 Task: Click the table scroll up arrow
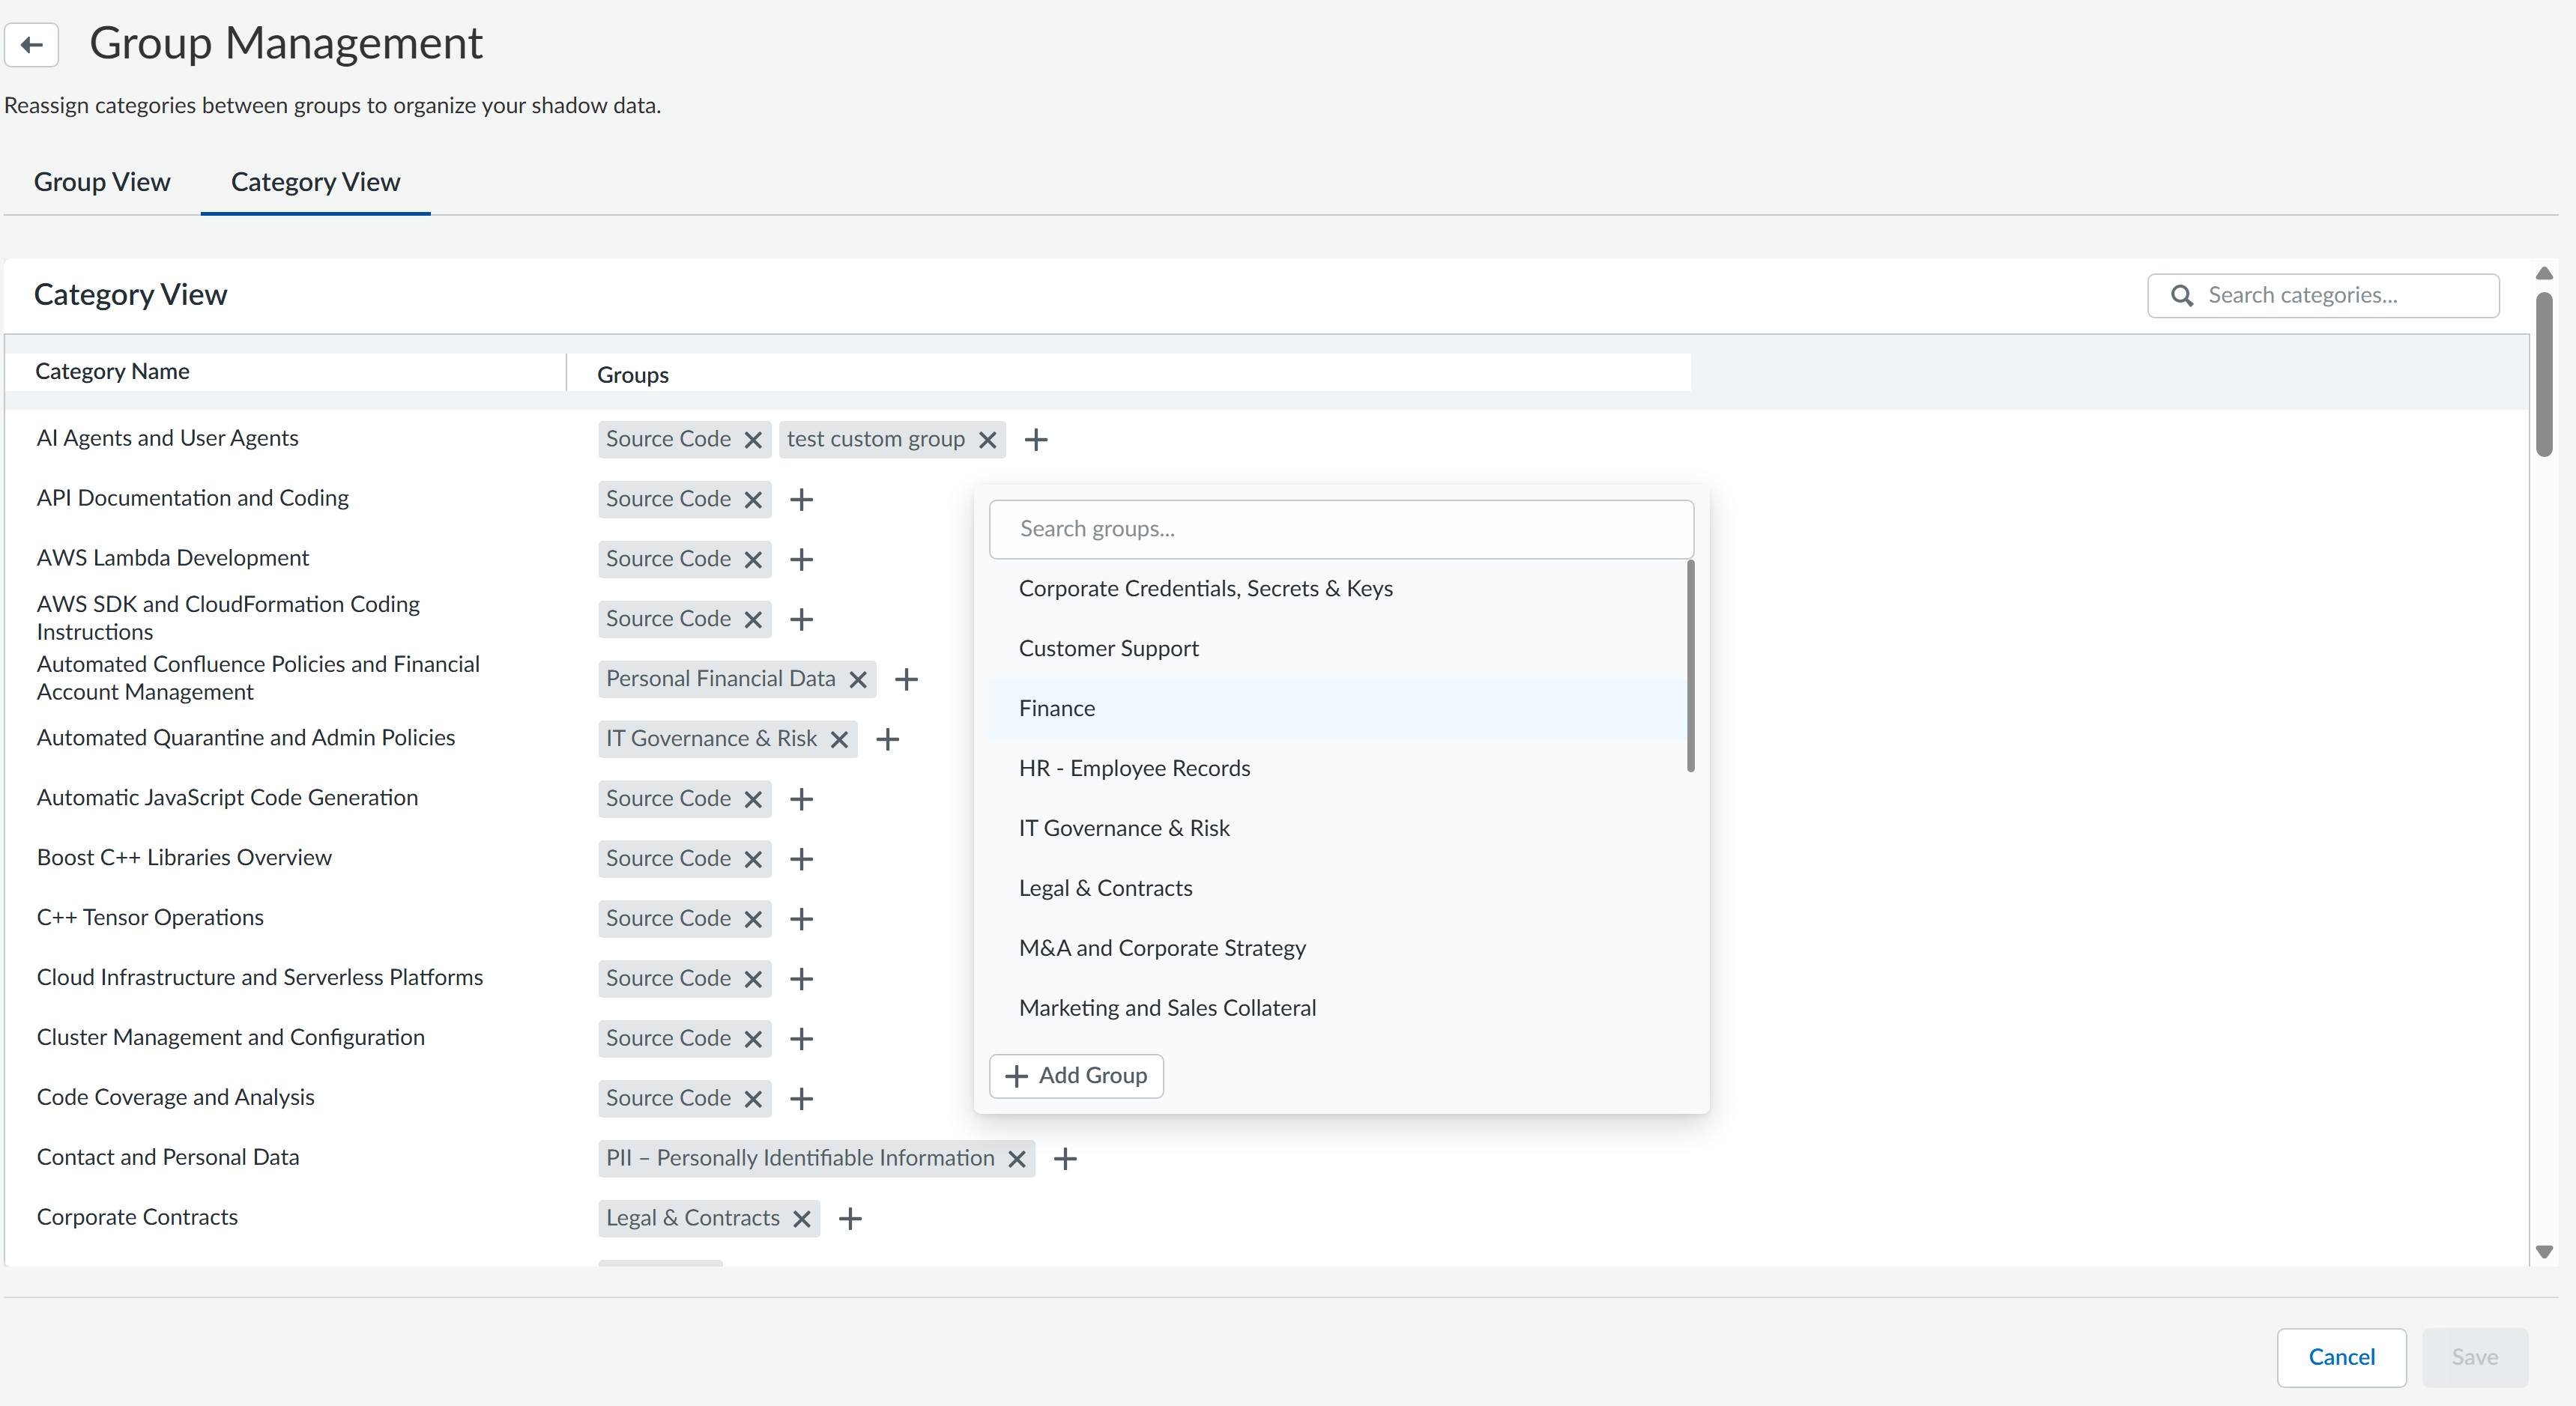[2544, 274]
